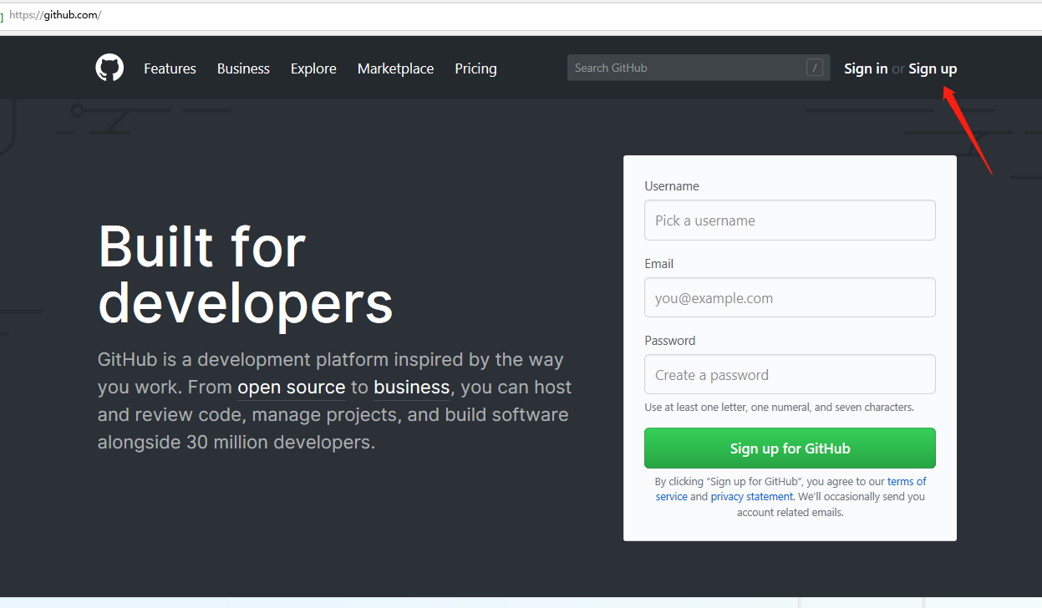Open the privacy statement link
This screenshot has width=1042, height=608.
tap(751, 496)
